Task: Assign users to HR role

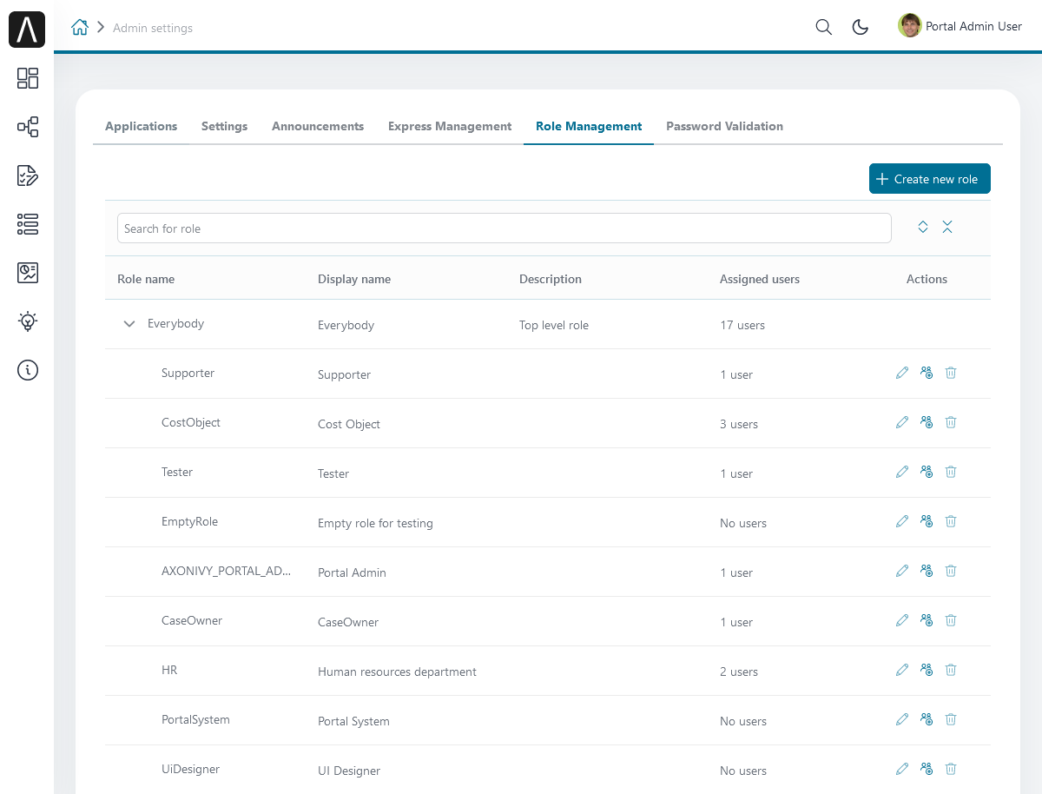Action: tap(927, 670)
